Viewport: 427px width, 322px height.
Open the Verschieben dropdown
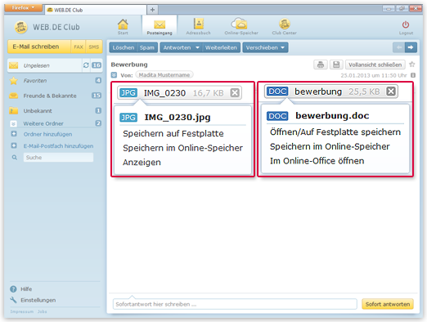coord(265,47)
